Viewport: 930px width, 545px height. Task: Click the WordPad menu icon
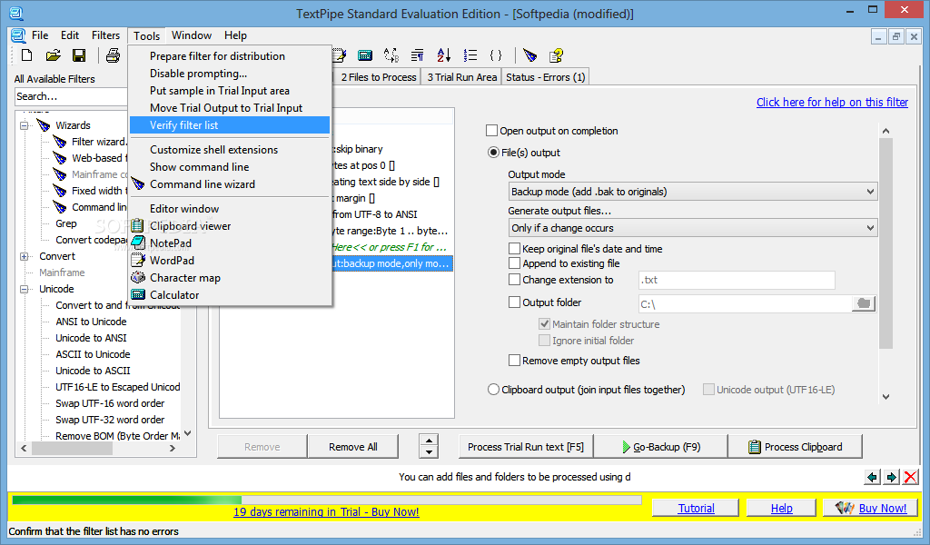pos(138,260)
